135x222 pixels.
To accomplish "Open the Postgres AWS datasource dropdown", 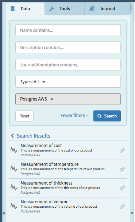I will [68, 99].
